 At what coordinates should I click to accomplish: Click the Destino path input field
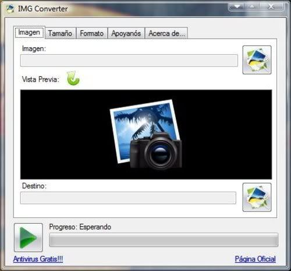(128, 198)
